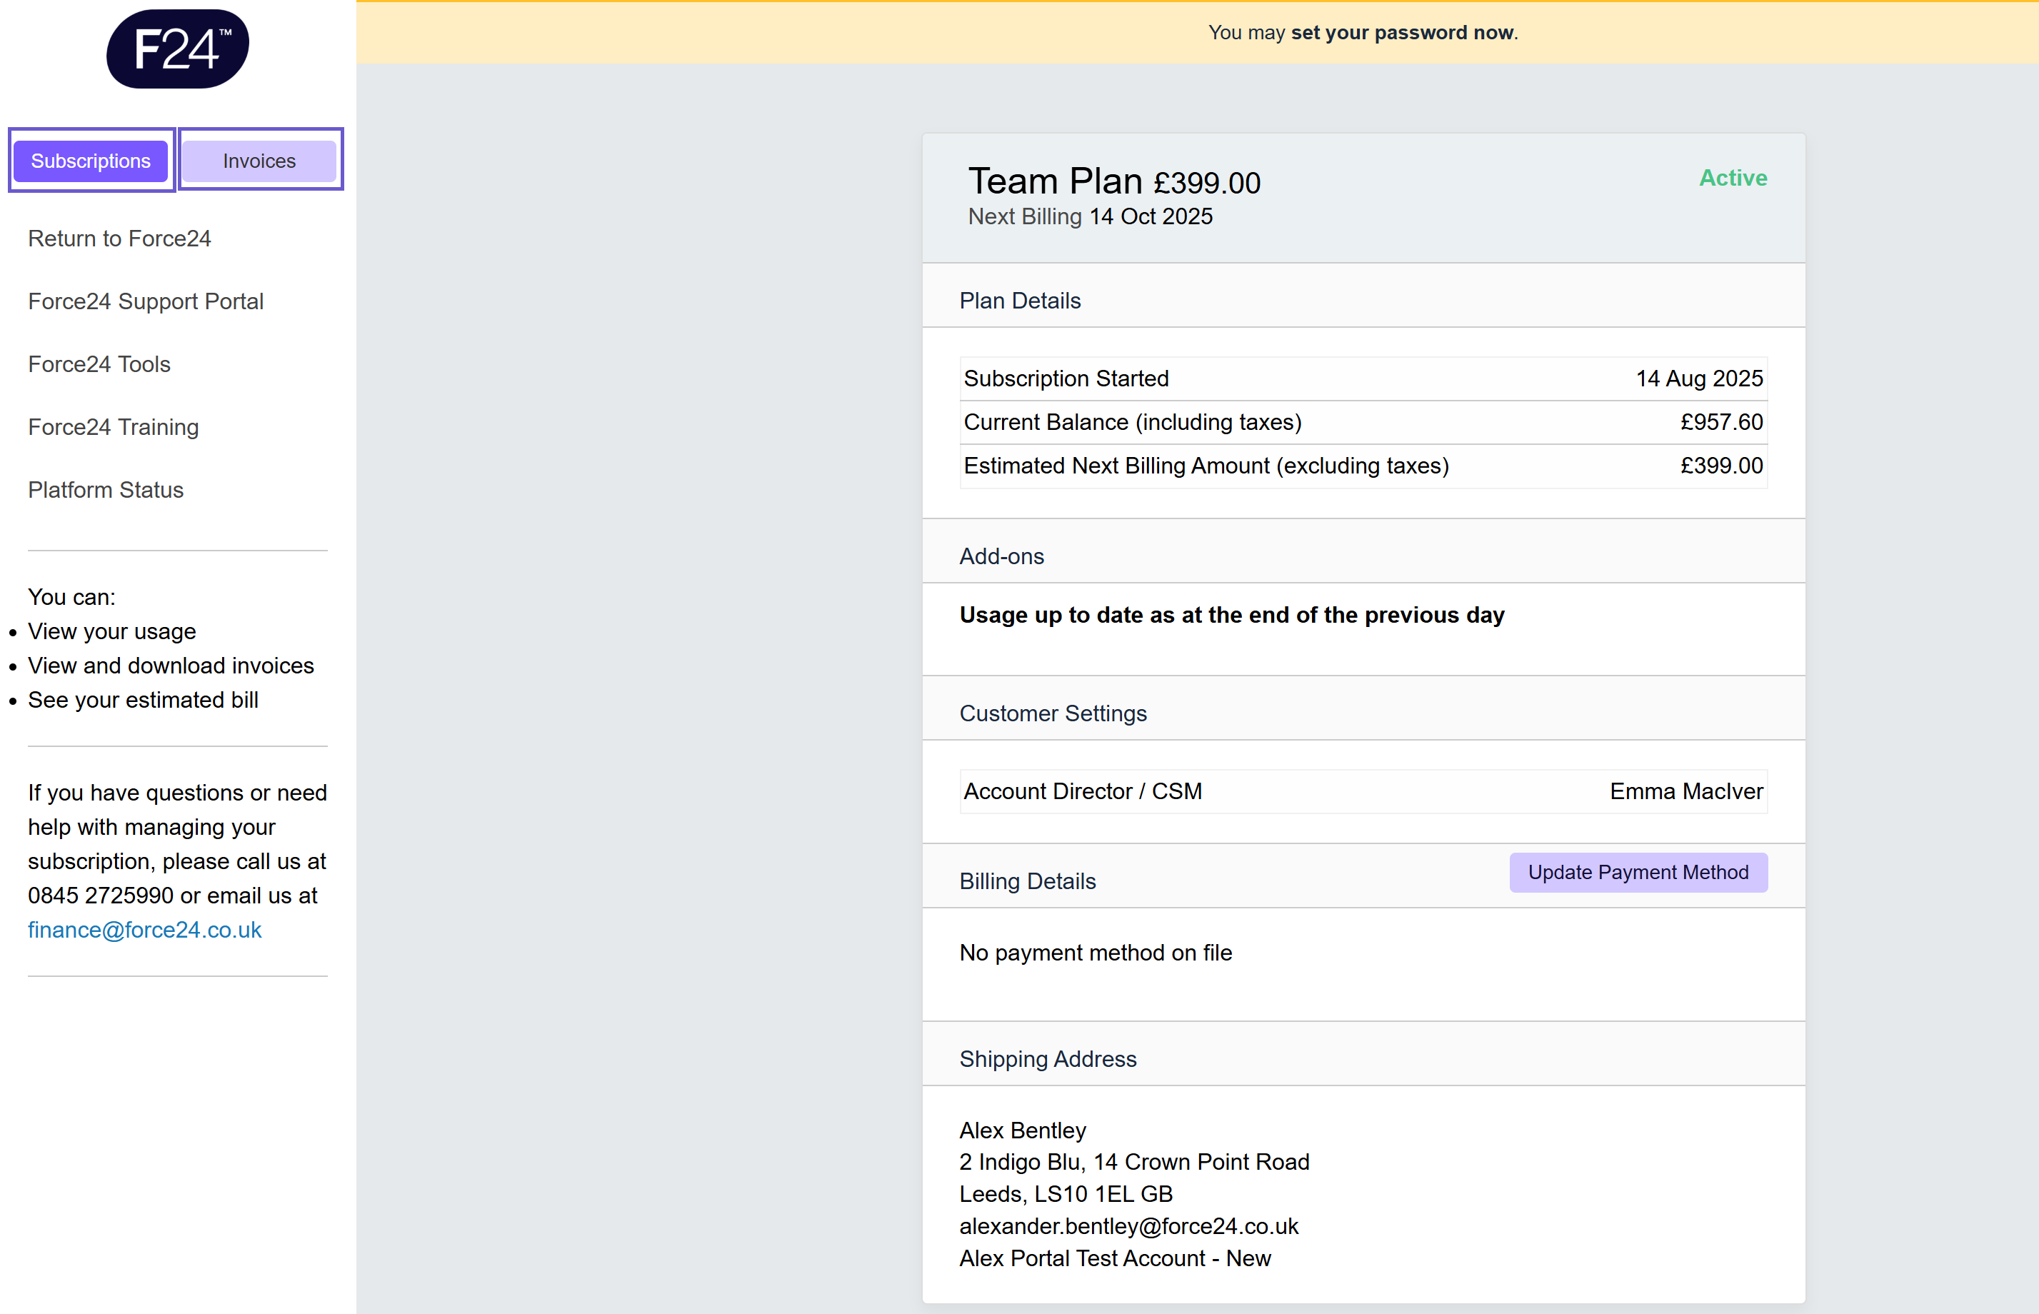Select the Billing Details section header
This screenshot has width=2039, height=1314.
click(x=1027, y=881)
